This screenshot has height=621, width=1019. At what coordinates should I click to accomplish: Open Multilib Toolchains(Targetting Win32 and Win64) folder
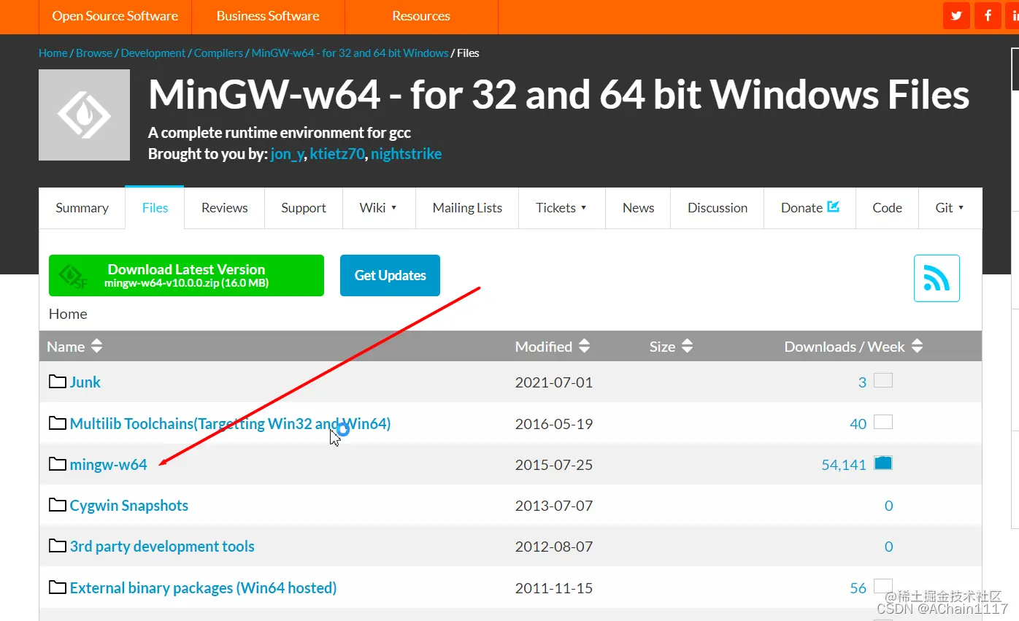(230, 423)
